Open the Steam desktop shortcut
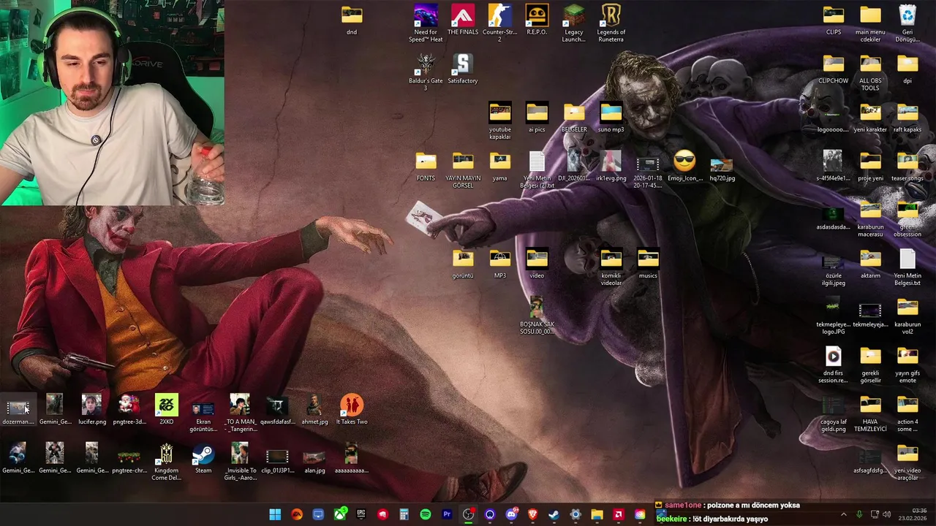936x526 pixels. pyautogui.click(x=203, y=458)
